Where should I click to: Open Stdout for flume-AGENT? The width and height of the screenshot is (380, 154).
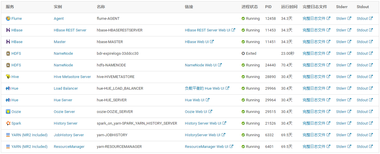tap(365, 18)
